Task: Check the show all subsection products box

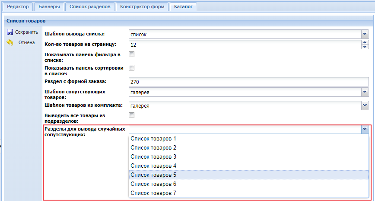Action: 132,115
